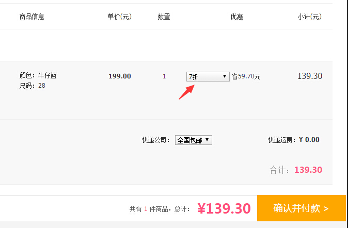The image size is (348, 228).
Task: Click the quantity value 1
Action: pyautogui.click(x=164, y=76)
